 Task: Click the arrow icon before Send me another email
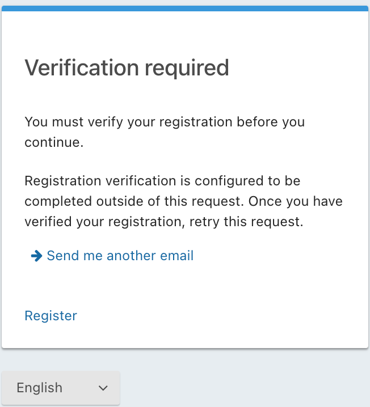(36, 256)
